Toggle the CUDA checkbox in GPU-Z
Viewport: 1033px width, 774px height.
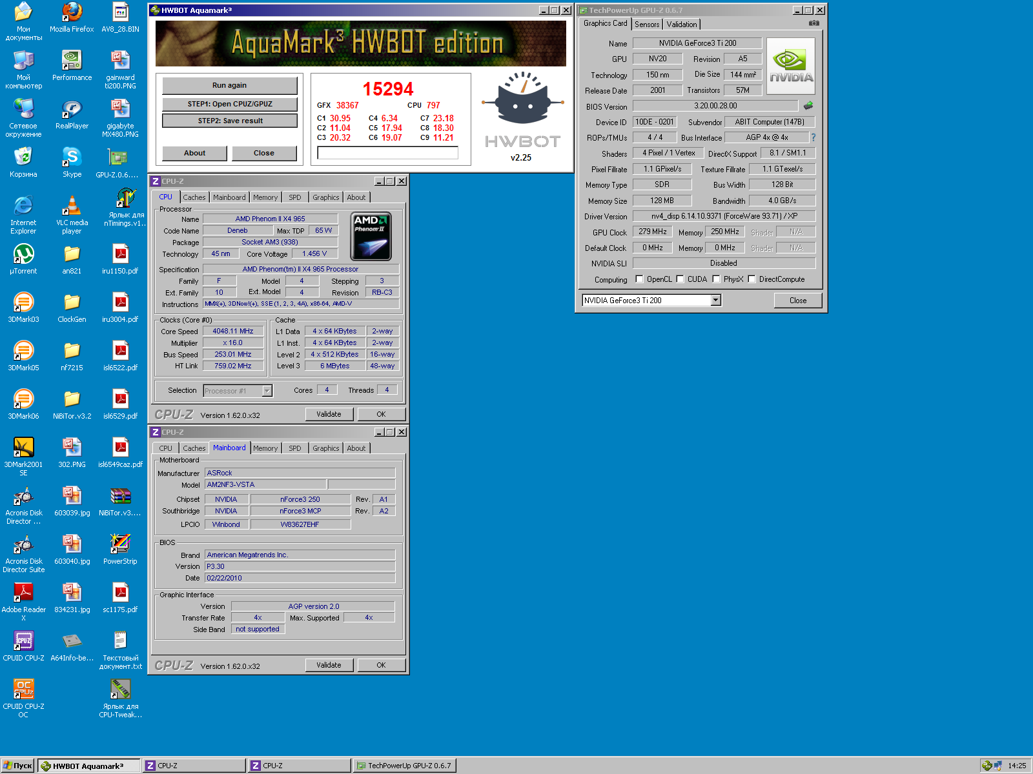680,279
